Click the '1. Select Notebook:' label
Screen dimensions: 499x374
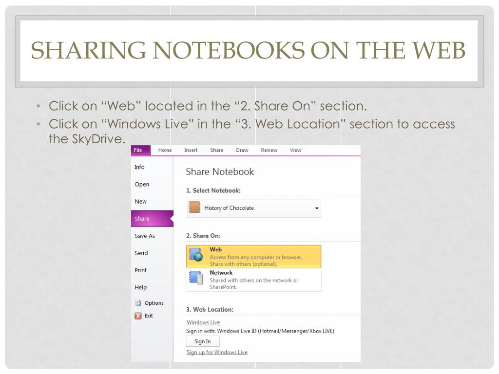(x=213, y=190)
